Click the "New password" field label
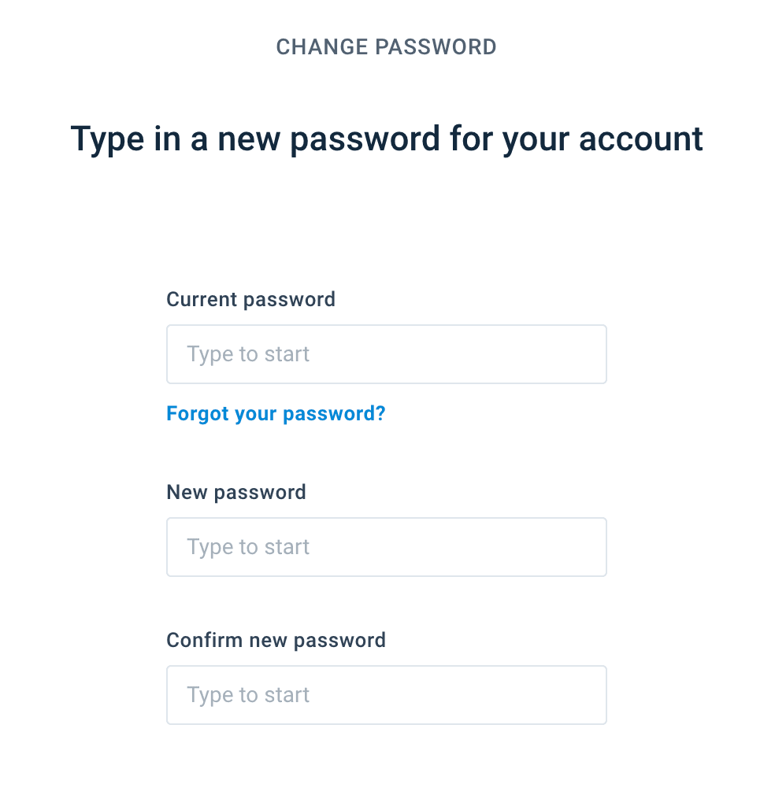Viewport: 775px width, 795px height. tap(236, 492)
